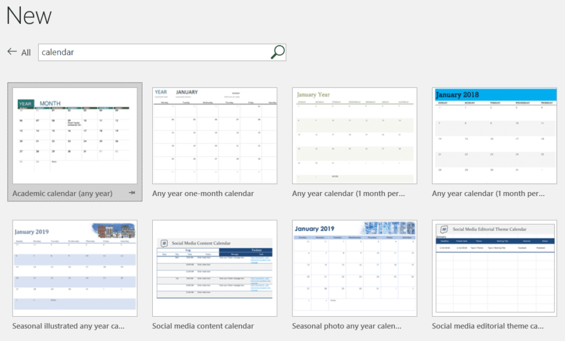
Task: Click the Social media content calendar label
Action: 203,326
